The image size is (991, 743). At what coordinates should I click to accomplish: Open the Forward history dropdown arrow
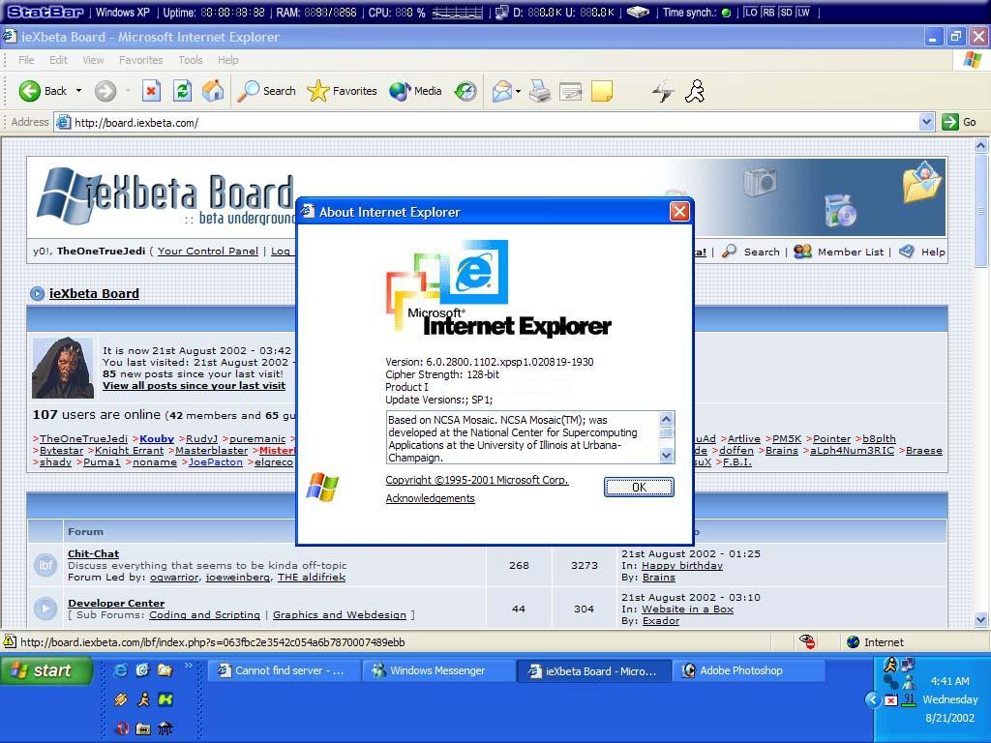128,91
